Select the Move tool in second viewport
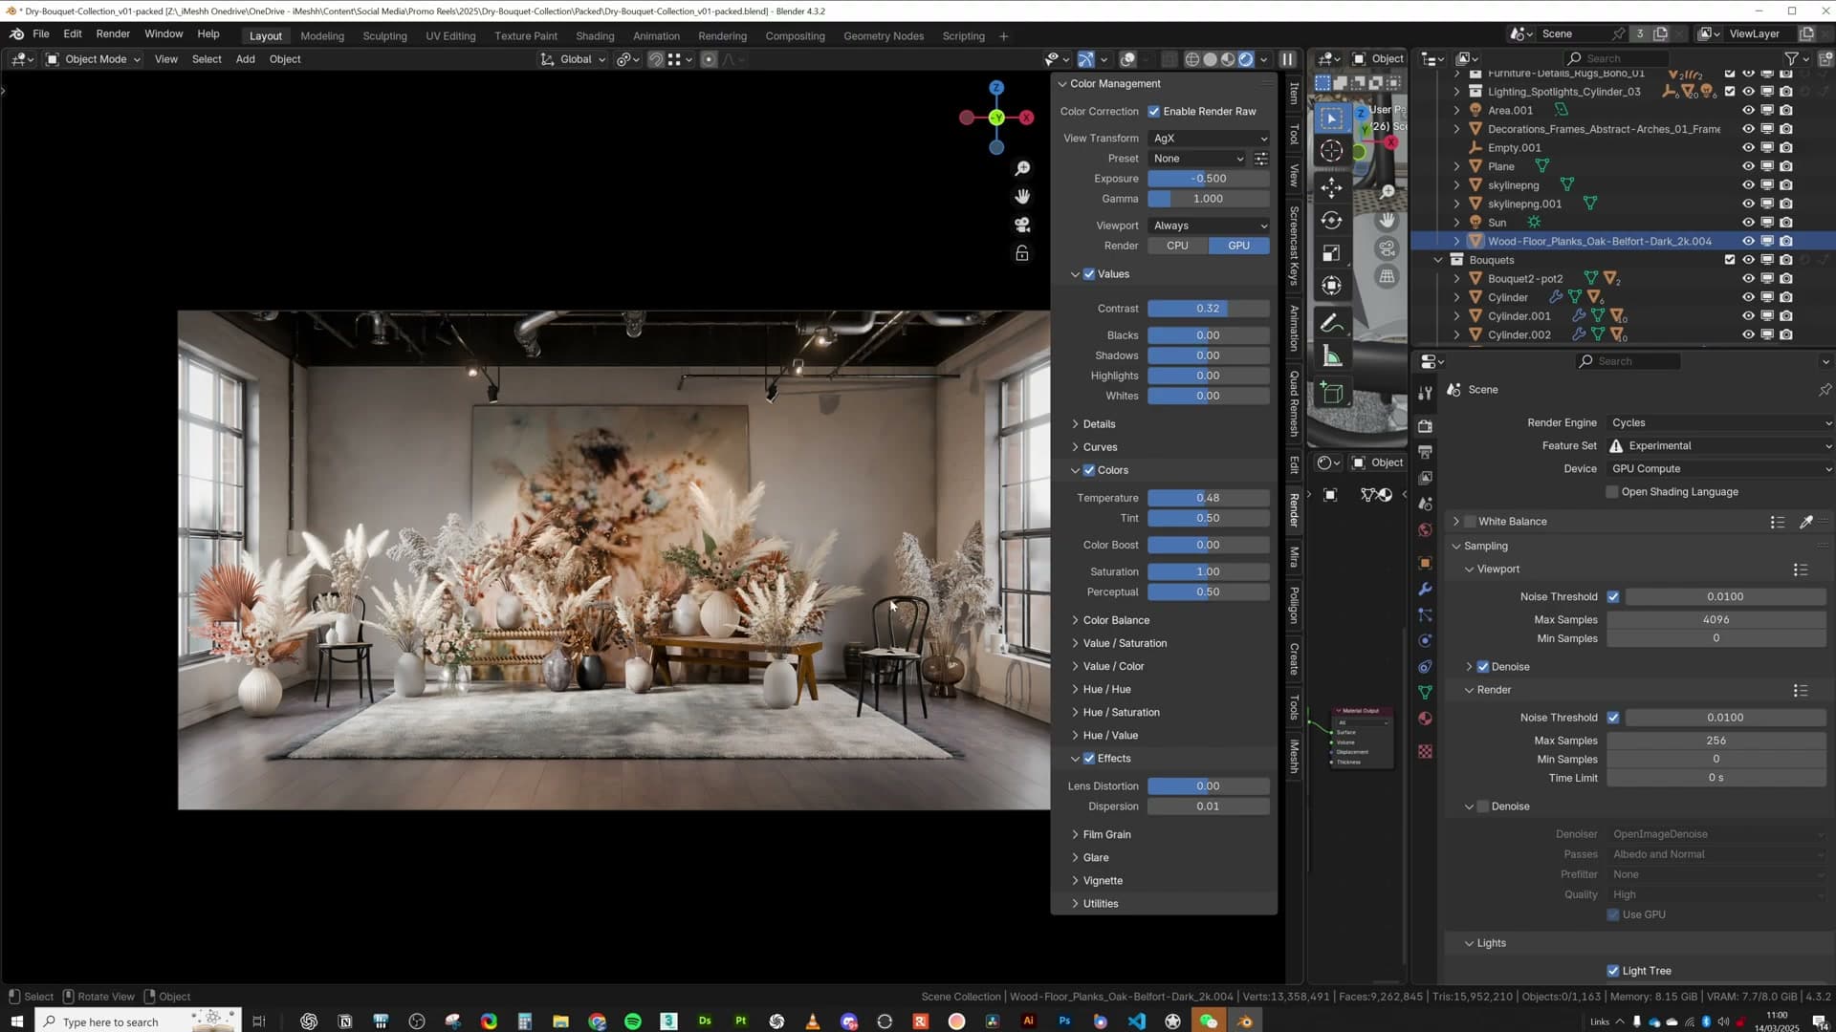The image size is (1836, 1032). [x=1331, y=186]
